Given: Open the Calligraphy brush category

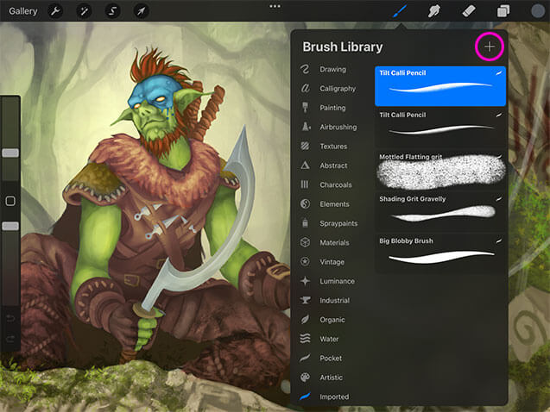Looking at the screenshot, I should pos(337,89).
